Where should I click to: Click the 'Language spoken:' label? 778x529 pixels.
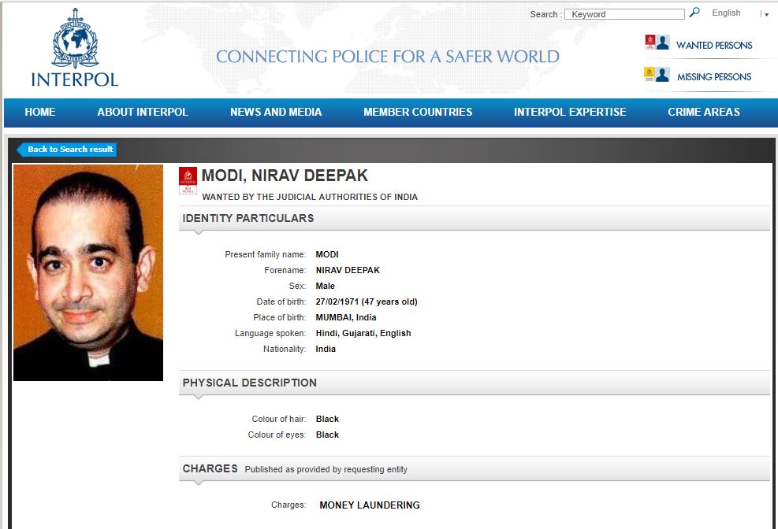[270, 333]
